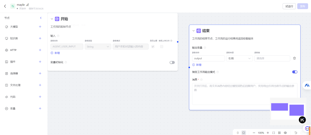This screenshot has height=135, width=311.
Task: Toggle the 是否必要 checkbox
Action: coord(153,46)
